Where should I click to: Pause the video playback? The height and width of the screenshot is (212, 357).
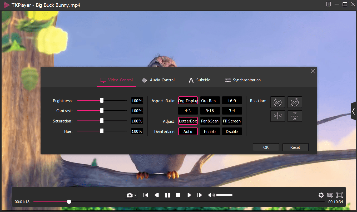[x=167, y=195]
